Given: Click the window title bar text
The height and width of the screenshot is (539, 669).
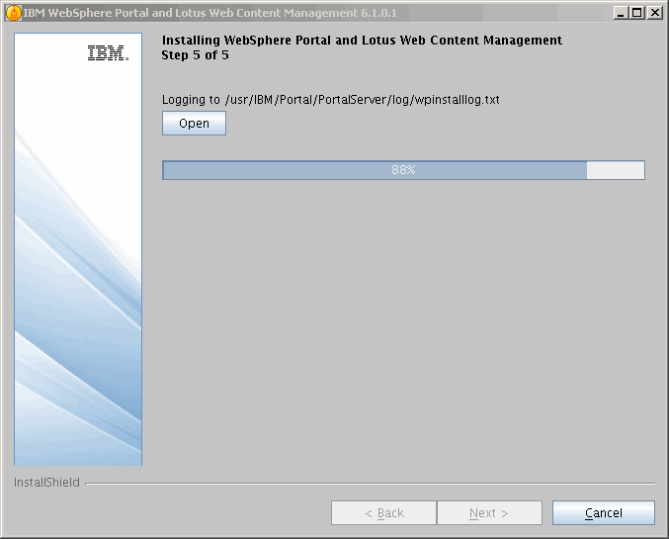Looking at the screenshot, I should pyautogui.click(x=209, y=13).
